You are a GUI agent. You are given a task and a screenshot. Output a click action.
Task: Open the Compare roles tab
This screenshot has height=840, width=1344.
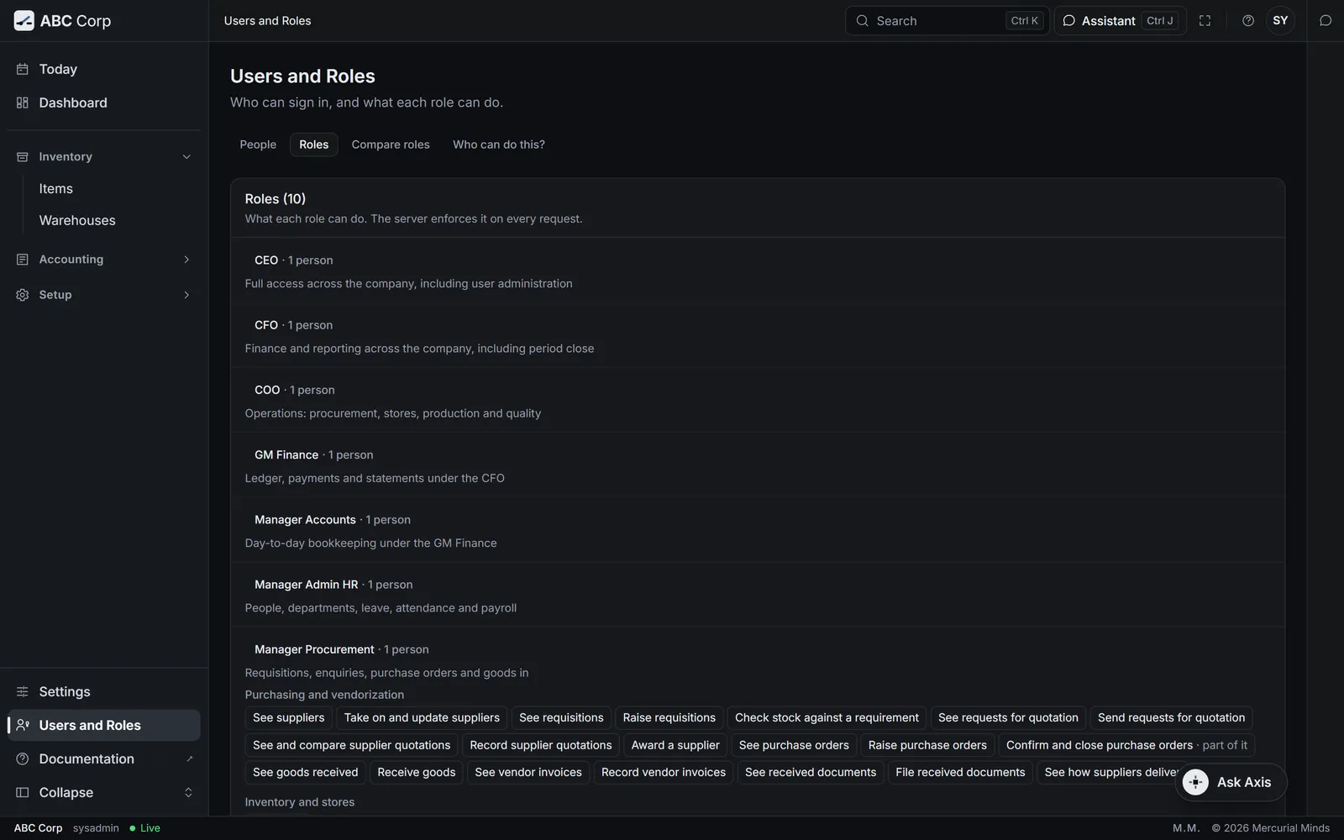(391, 144)
